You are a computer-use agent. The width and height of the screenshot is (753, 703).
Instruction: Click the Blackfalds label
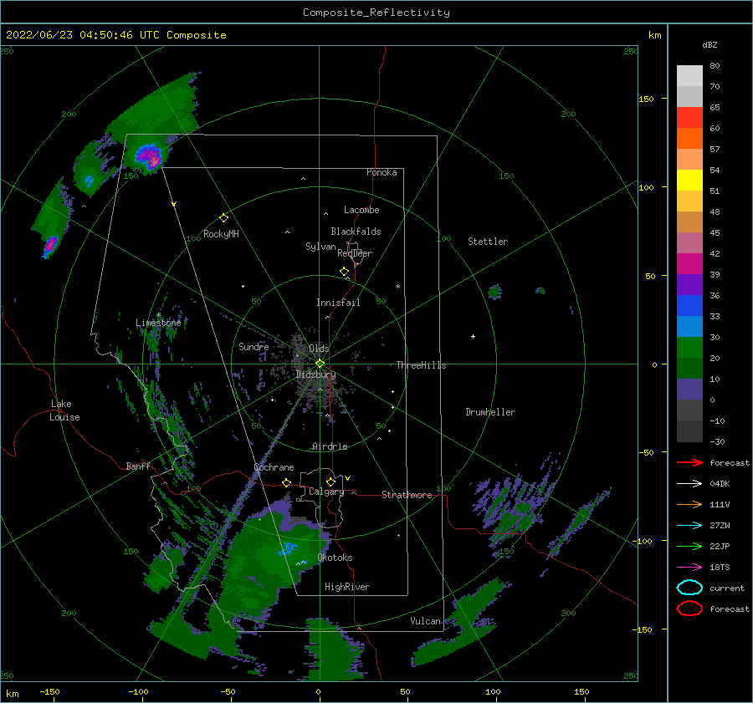coord(356,232)
